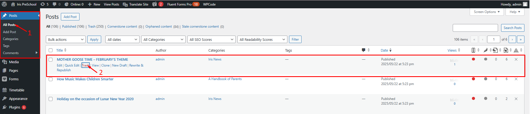Image resolution: width=530 pixels, height=114 pixels.
Task: Expand the All Categories filter dropdown
Action: coord(163,39)
